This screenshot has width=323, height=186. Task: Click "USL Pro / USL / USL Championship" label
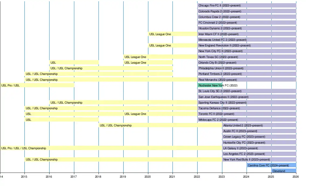click(24, 148)
